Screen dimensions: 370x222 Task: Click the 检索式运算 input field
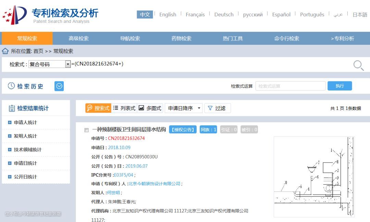(290, 86)
